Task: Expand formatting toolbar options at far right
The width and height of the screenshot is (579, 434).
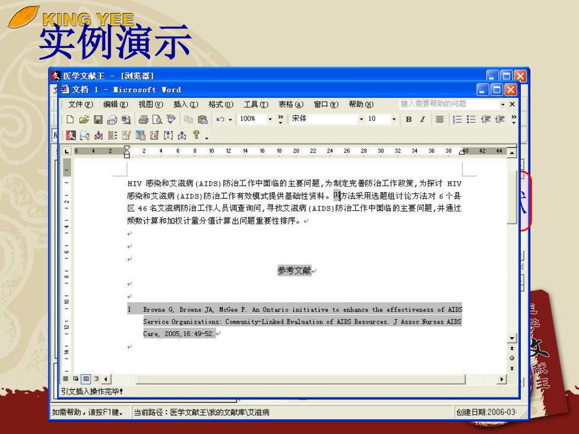Action: point(513,119)
